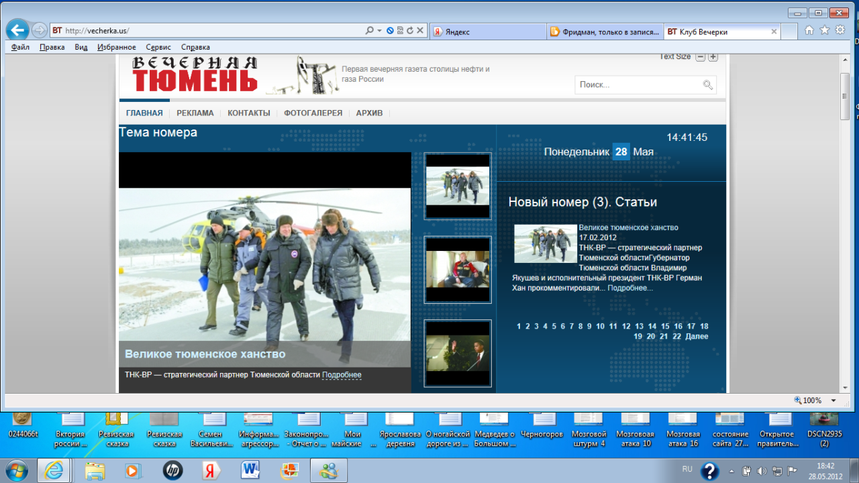This screenshot has height=483, width=859.
Task: Open the Справка menu
Action: (195, 48)
